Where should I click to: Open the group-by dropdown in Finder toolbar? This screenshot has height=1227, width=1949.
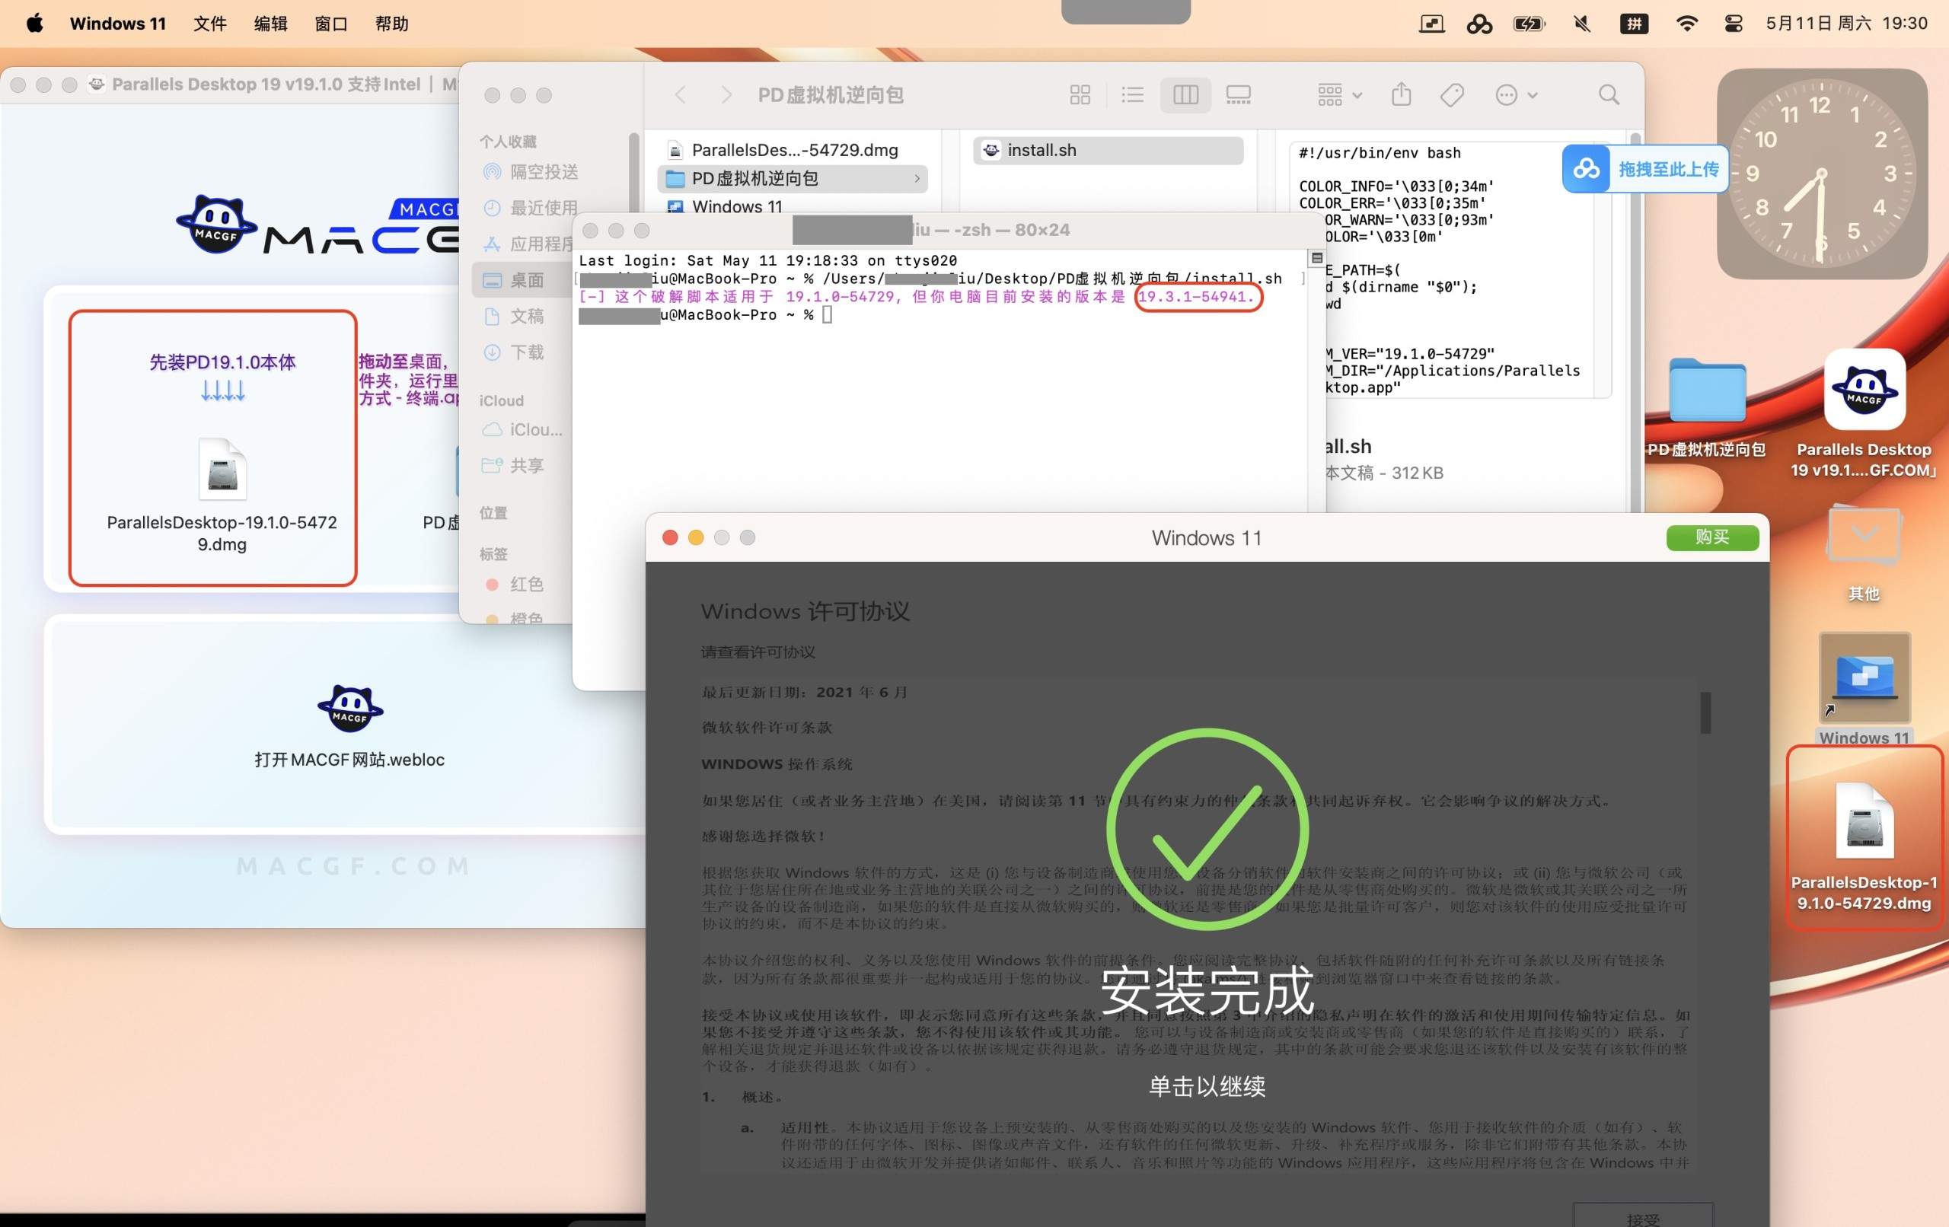1337,94
